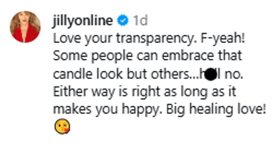Click the text "Some people can embrace that"
The width and height of the screenshot is (275, 144).
(x=147, y=56)
